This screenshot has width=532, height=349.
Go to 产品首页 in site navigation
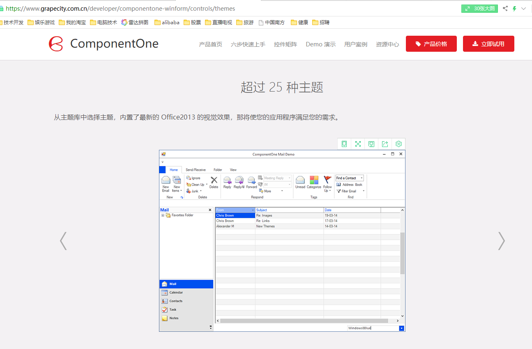211,44
